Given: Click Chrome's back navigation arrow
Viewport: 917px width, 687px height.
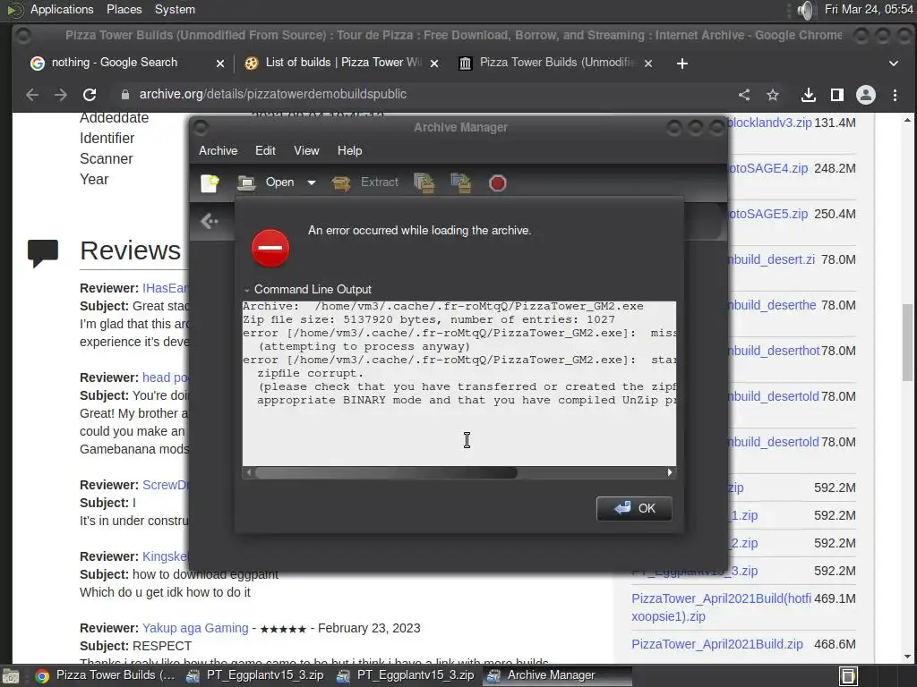Looking at the screenshot, I should point(32,95).
